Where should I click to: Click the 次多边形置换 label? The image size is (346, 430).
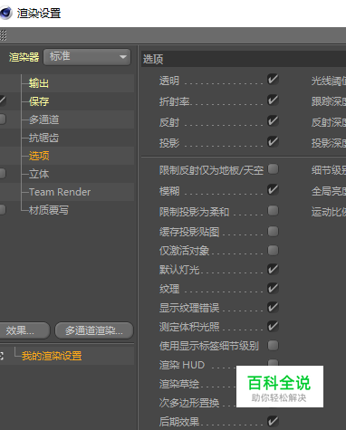click(x=189, y=403)
